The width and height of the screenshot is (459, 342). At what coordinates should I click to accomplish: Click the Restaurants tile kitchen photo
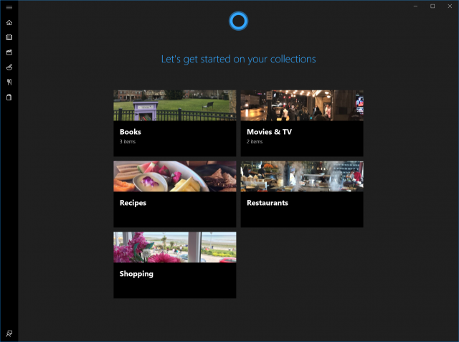click(x=301, y=176)
